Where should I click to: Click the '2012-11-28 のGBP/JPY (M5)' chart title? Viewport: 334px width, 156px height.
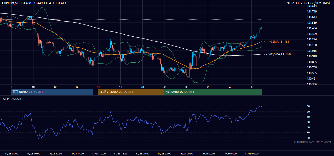coord(309,3)
